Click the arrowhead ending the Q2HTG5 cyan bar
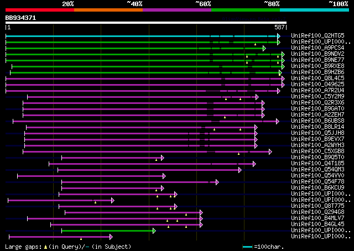This screenshot has width=354, height=251. [x=279, y=36]
